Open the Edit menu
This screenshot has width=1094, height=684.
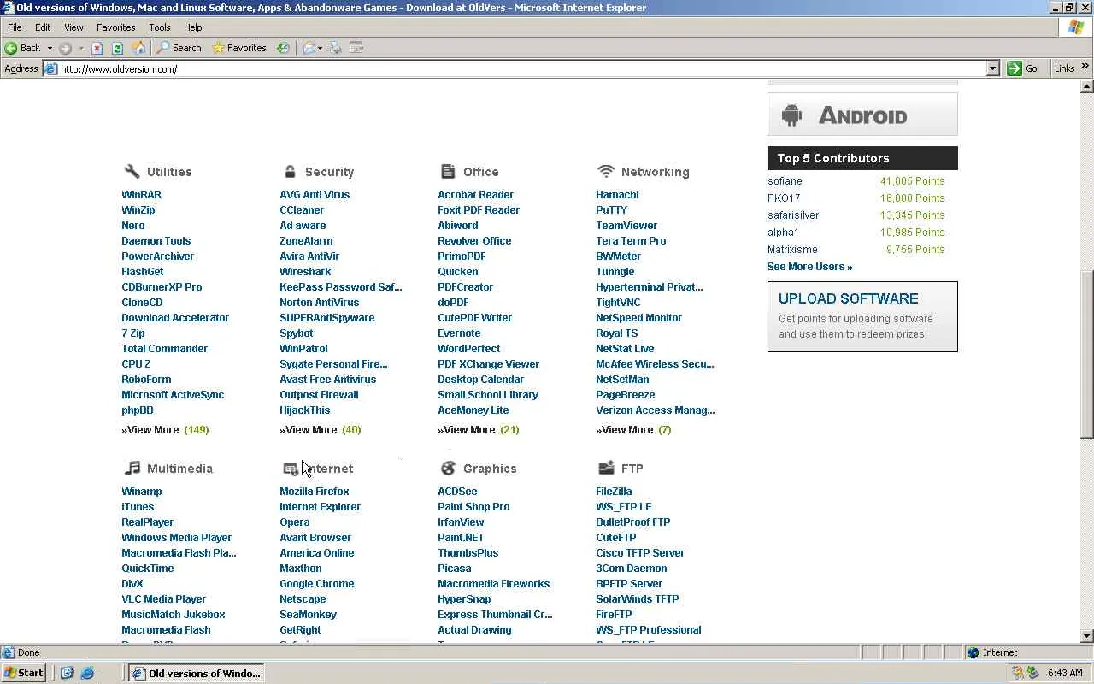coord(43,27)
